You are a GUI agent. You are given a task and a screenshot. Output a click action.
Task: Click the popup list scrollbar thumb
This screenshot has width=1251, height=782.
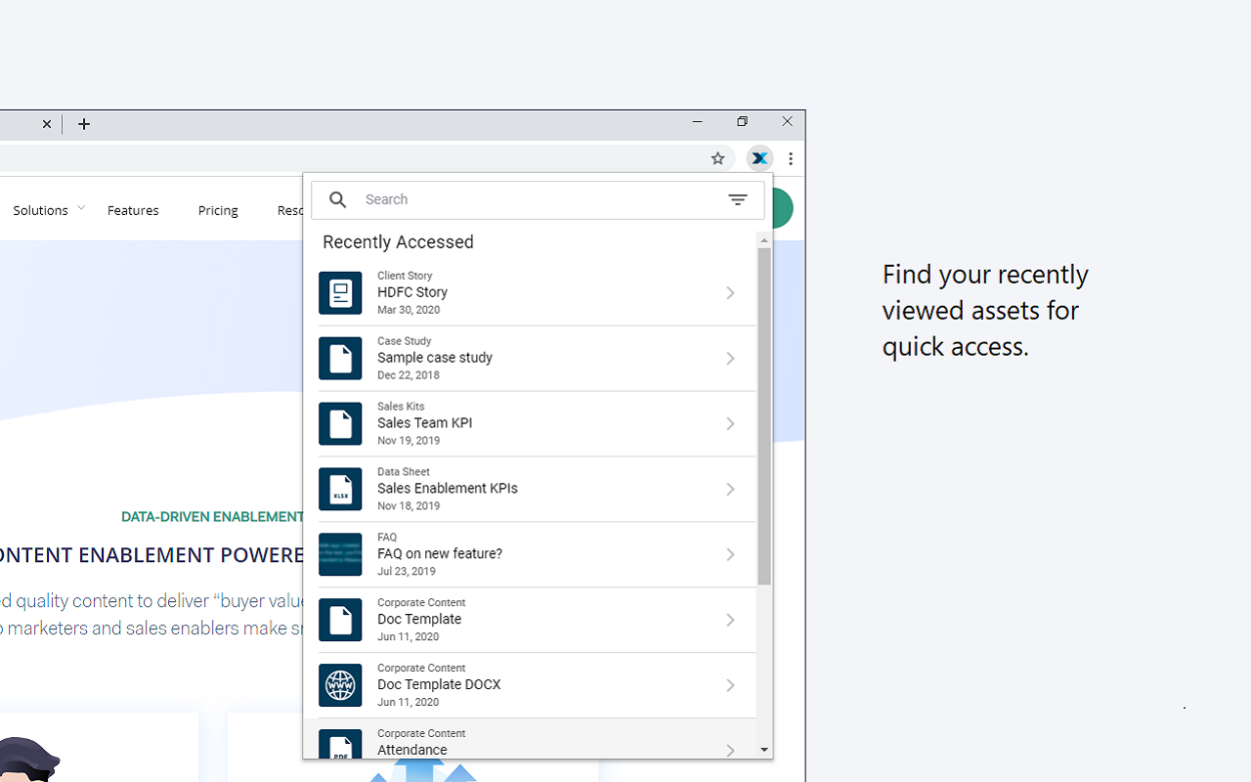click(764, 416)
